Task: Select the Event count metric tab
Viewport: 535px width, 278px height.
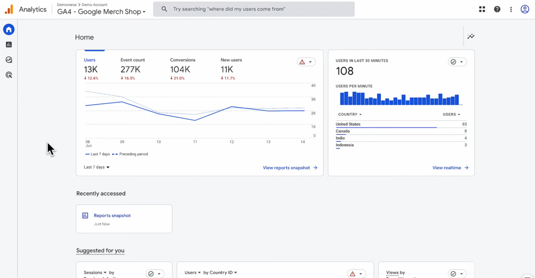Action: 132,68
